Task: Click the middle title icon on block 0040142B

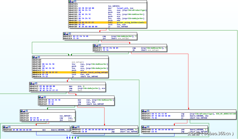Action: click(x=43, y=97)
